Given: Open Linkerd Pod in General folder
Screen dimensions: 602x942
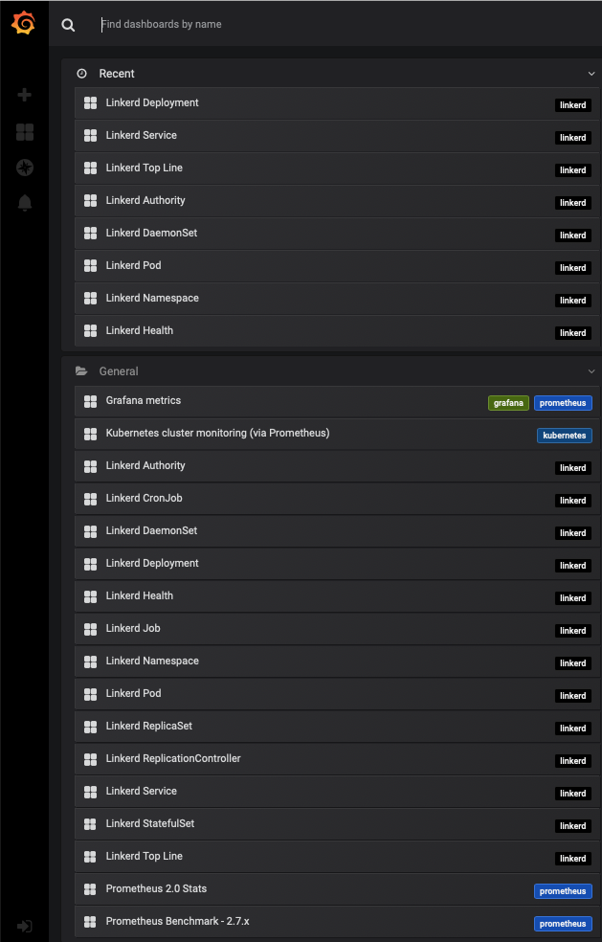Looking at the screenshot, I should coord(337,693).
